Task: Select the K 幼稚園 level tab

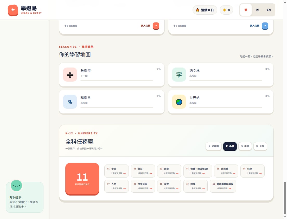Action: [x=214, y=146]
